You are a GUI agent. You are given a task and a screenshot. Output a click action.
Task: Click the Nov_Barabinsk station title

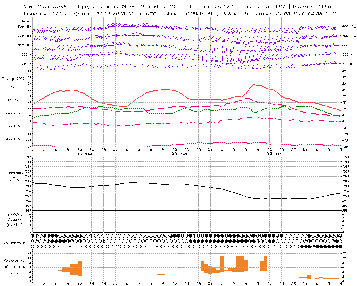45,7
